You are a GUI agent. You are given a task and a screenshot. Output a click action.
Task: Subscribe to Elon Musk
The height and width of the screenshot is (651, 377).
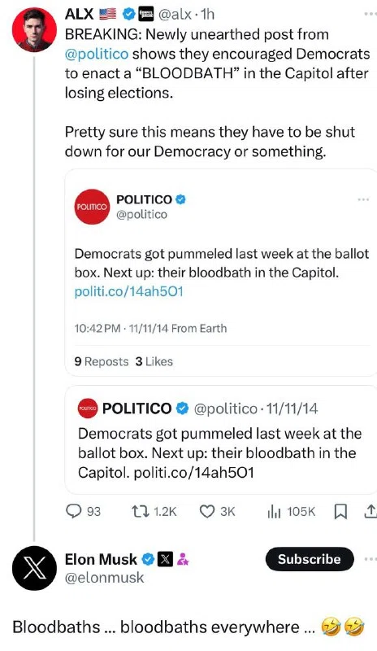click(310, 559)
